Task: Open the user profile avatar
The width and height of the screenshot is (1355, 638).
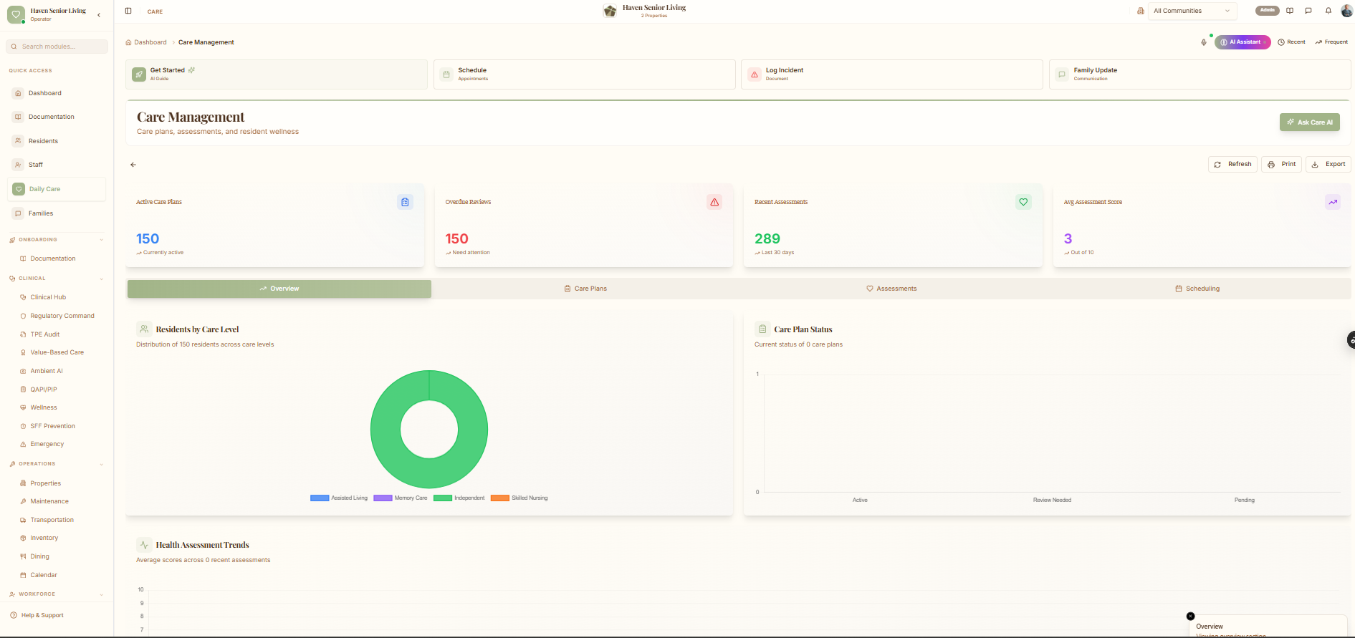Action: point(1346,11)
